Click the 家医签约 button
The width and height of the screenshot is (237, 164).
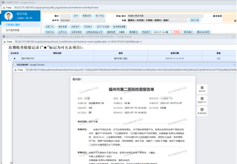(146, 32)
